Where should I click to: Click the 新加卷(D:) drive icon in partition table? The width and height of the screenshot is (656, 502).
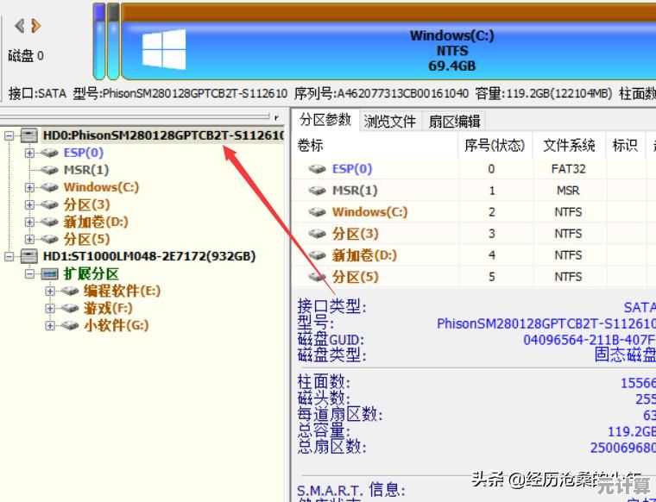click(318, 255)
